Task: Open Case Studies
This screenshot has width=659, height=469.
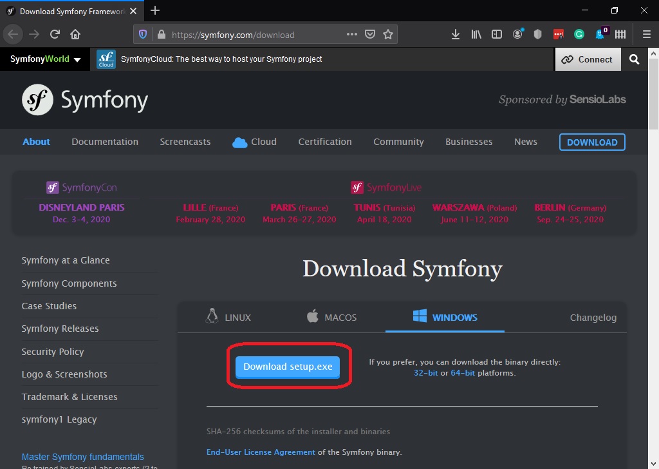Action: 49,306
